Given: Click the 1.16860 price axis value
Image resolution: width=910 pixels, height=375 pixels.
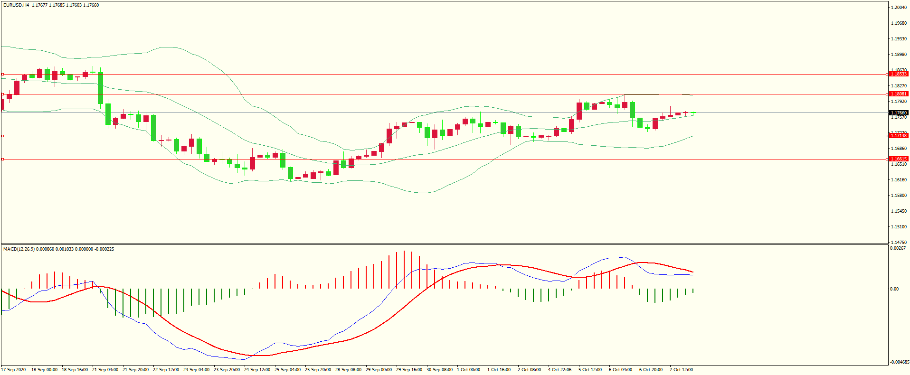Looking at the screenshot, I should (900, 149).
